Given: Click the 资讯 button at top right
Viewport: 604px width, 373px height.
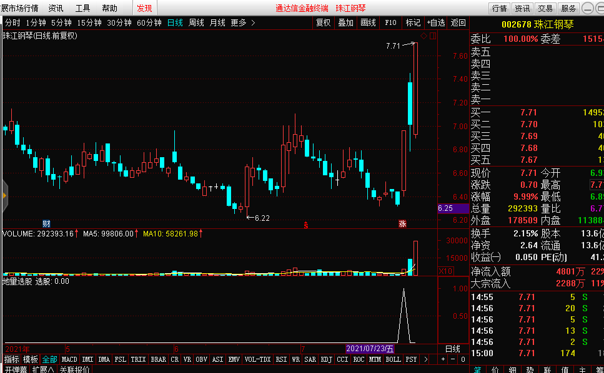Looking at the screenshot, I should point(522,8).
